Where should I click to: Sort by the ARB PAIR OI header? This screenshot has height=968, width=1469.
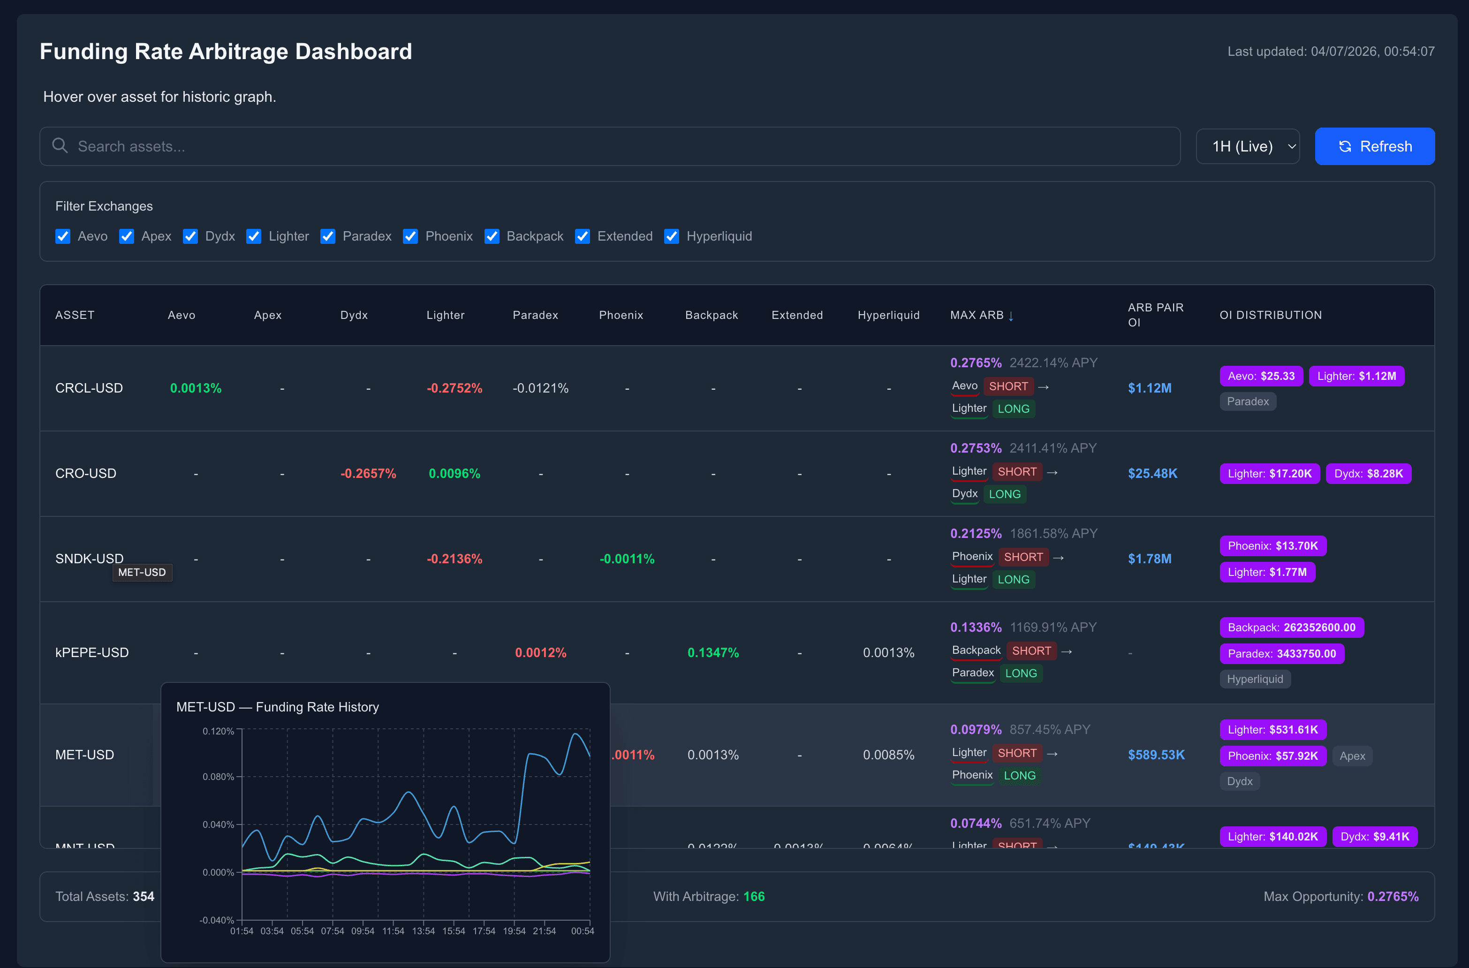(1155, 315)
